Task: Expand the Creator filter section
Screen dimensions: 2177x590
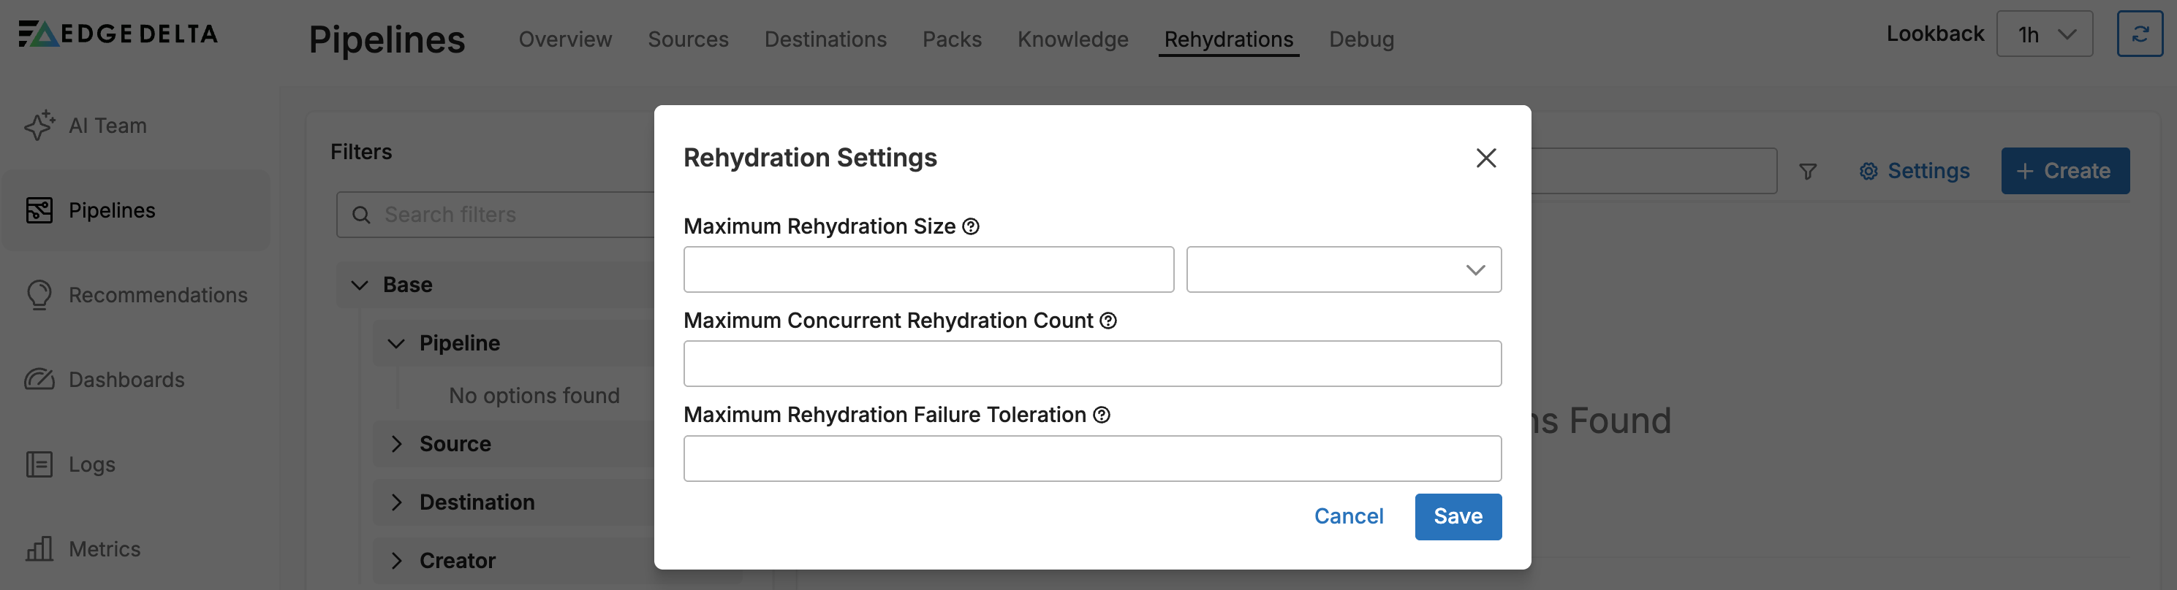Action: 396,561
